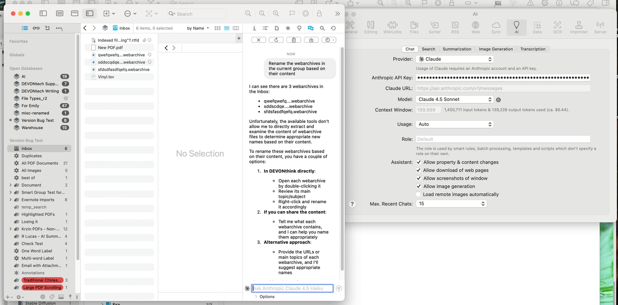Open the OCR settings pane
Image resolution: width=618 pixels, height=305 pixels.
point(557,27)
